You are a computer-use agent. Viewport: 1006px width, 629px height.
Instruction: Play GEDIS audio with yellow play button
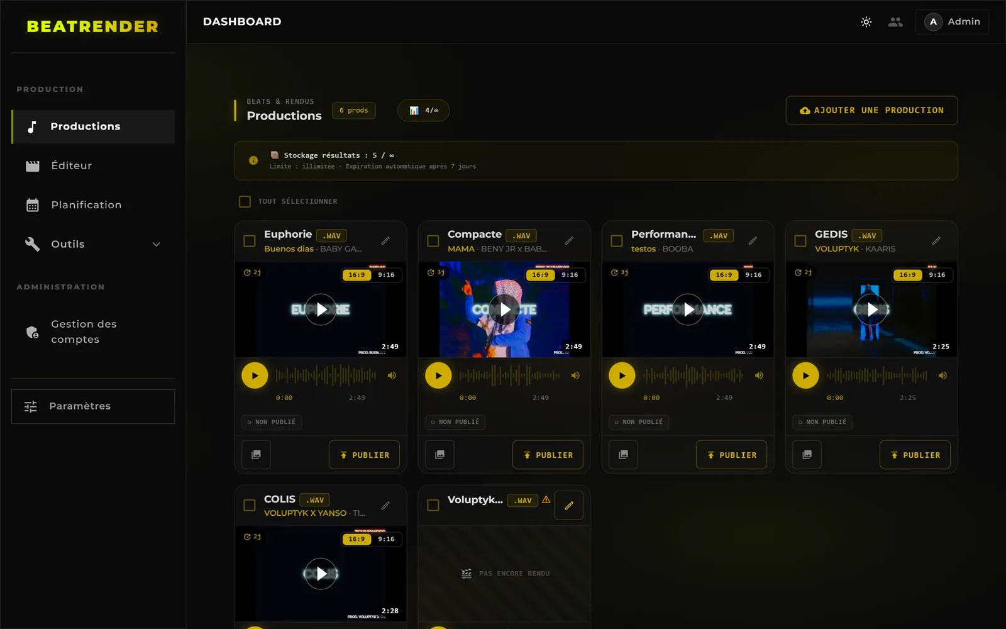(805, 376)
